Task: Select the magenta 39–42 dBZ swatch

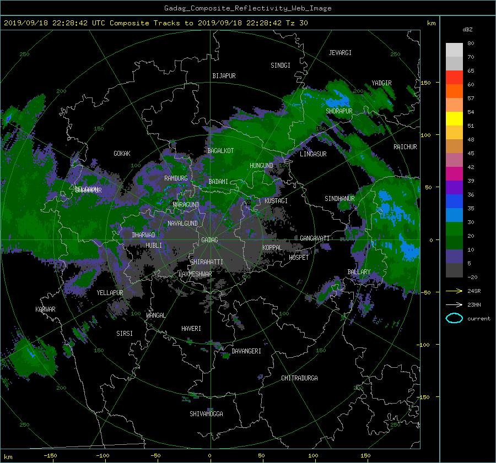Action: tap(454, 174)
